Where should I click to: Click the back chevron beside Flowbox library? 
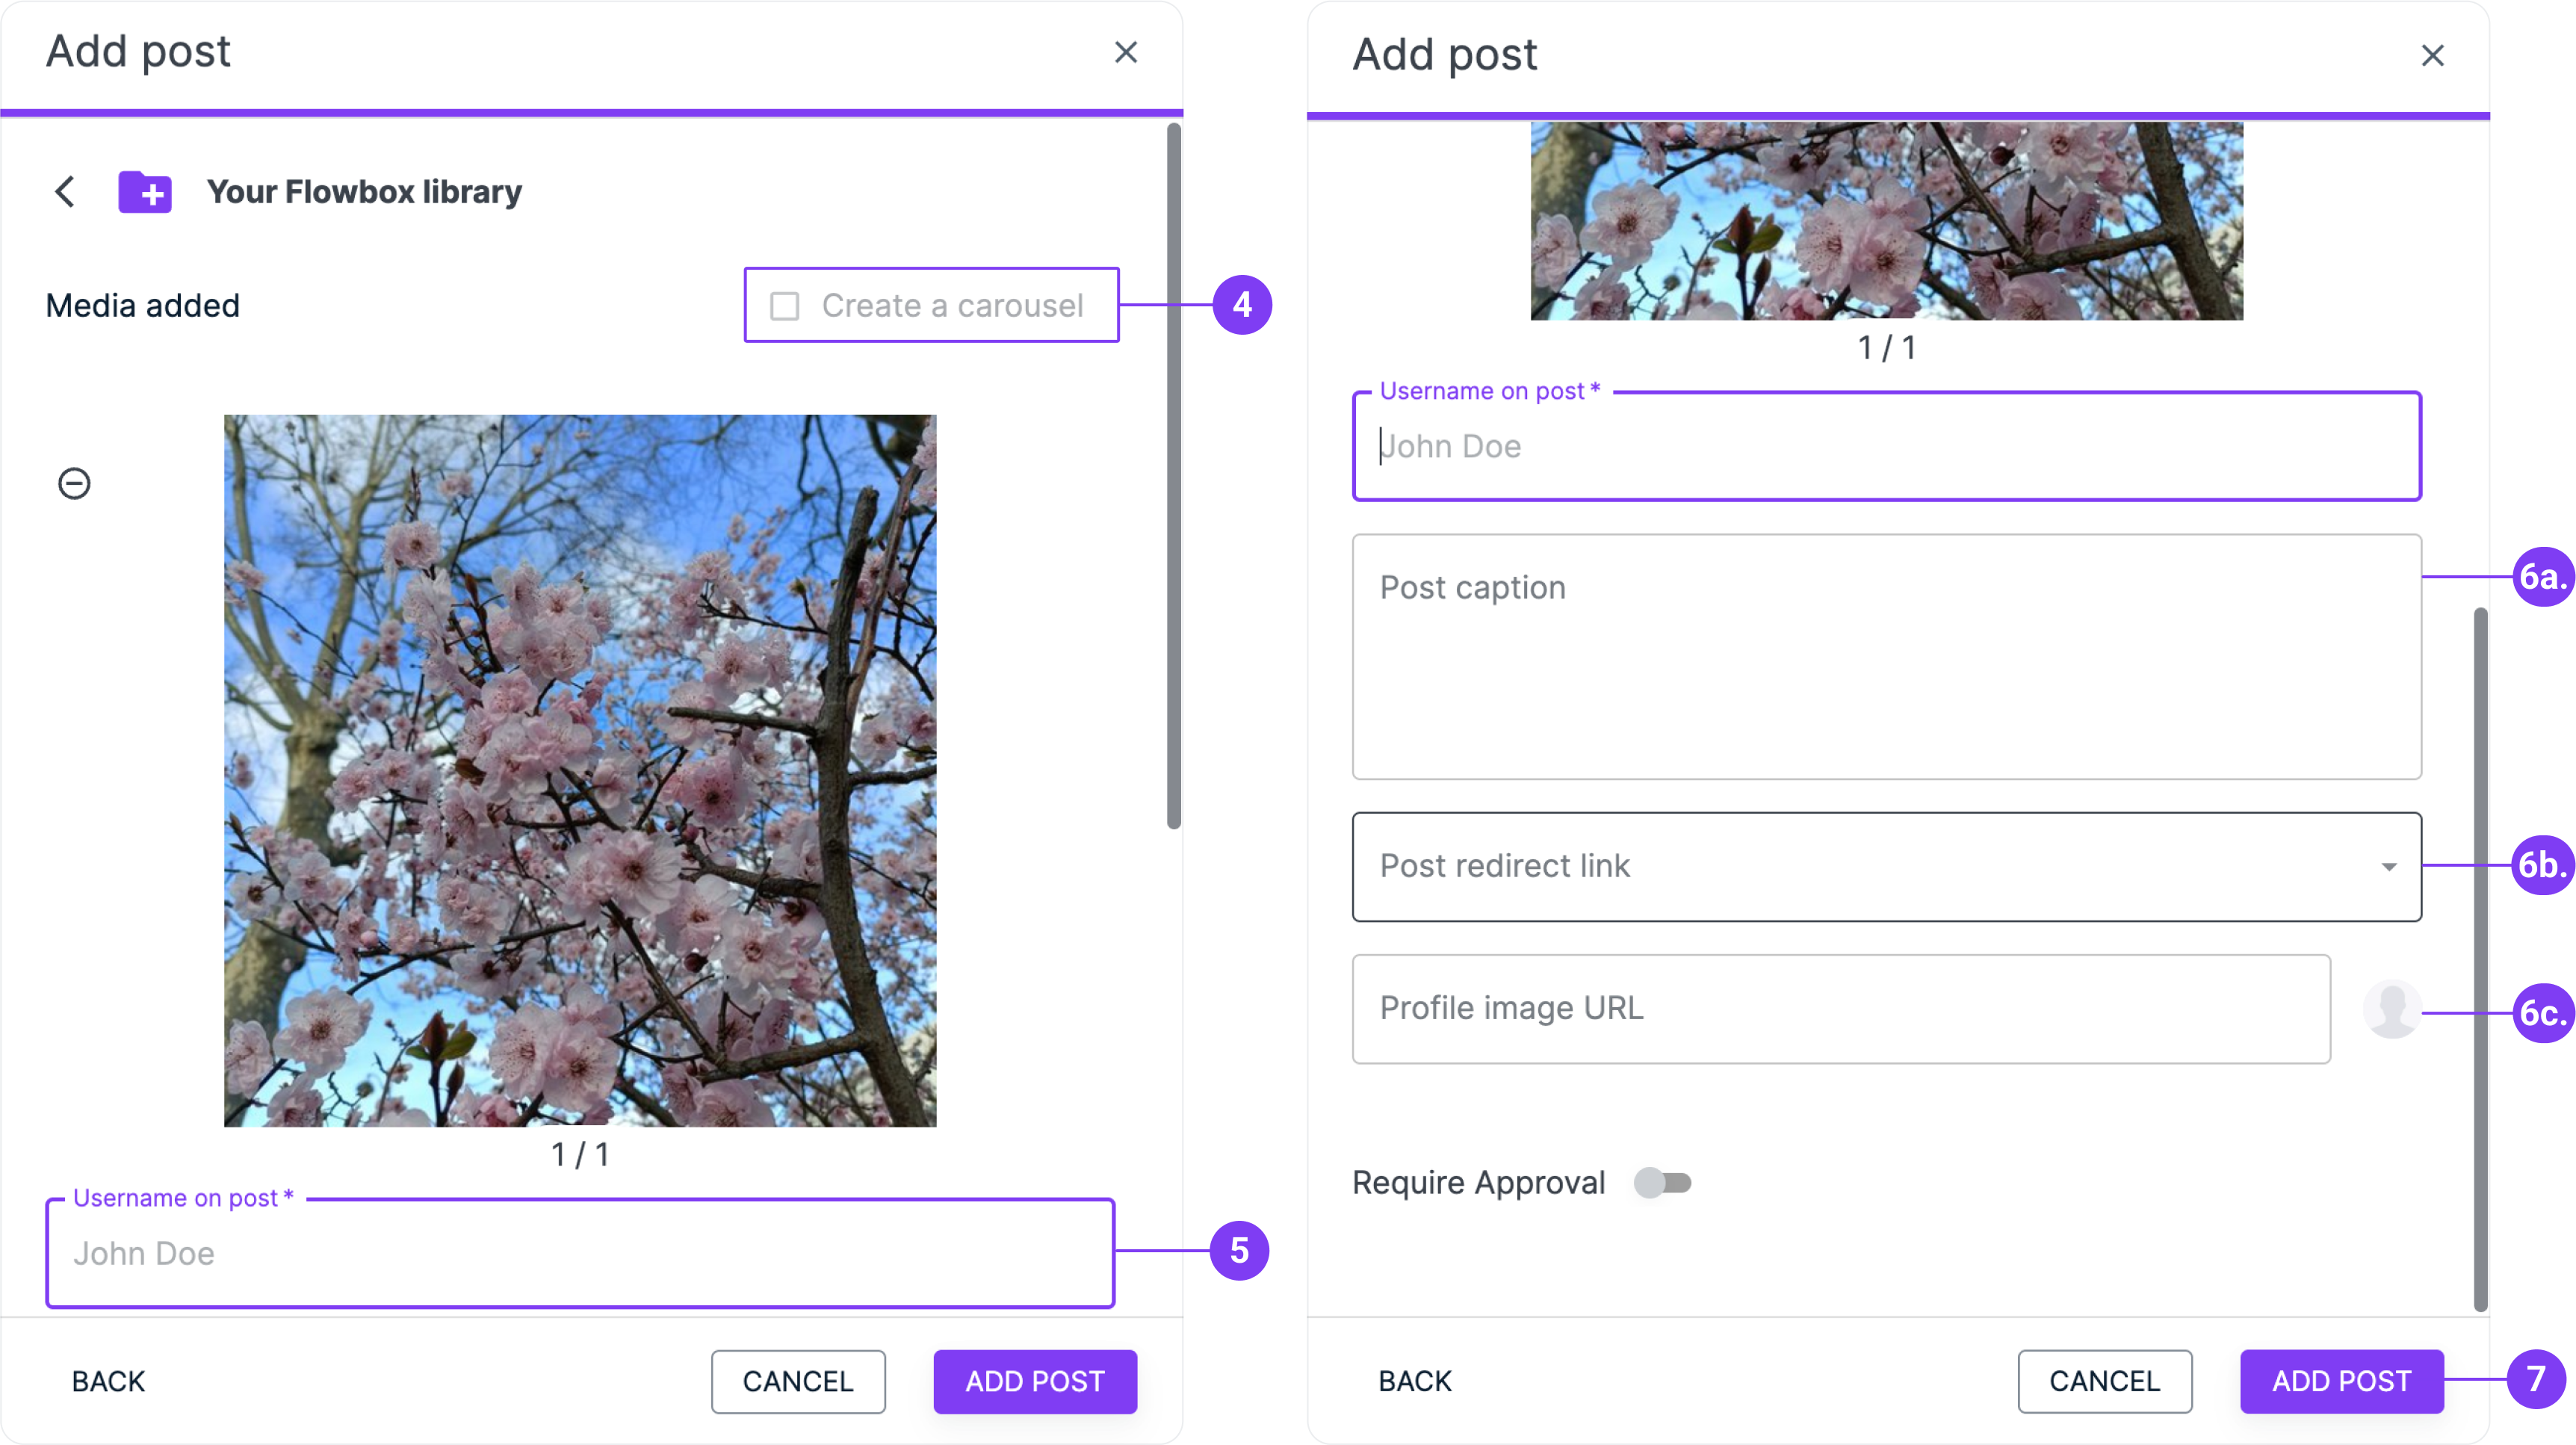[65, 191]
